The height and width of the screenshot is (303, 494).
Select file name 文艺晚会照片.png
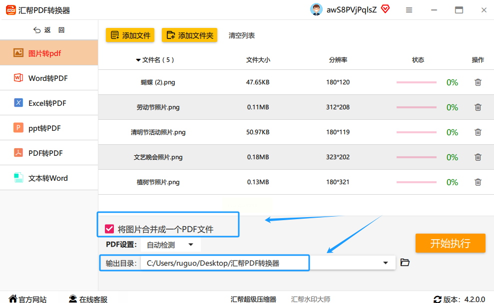coord(158,157)
